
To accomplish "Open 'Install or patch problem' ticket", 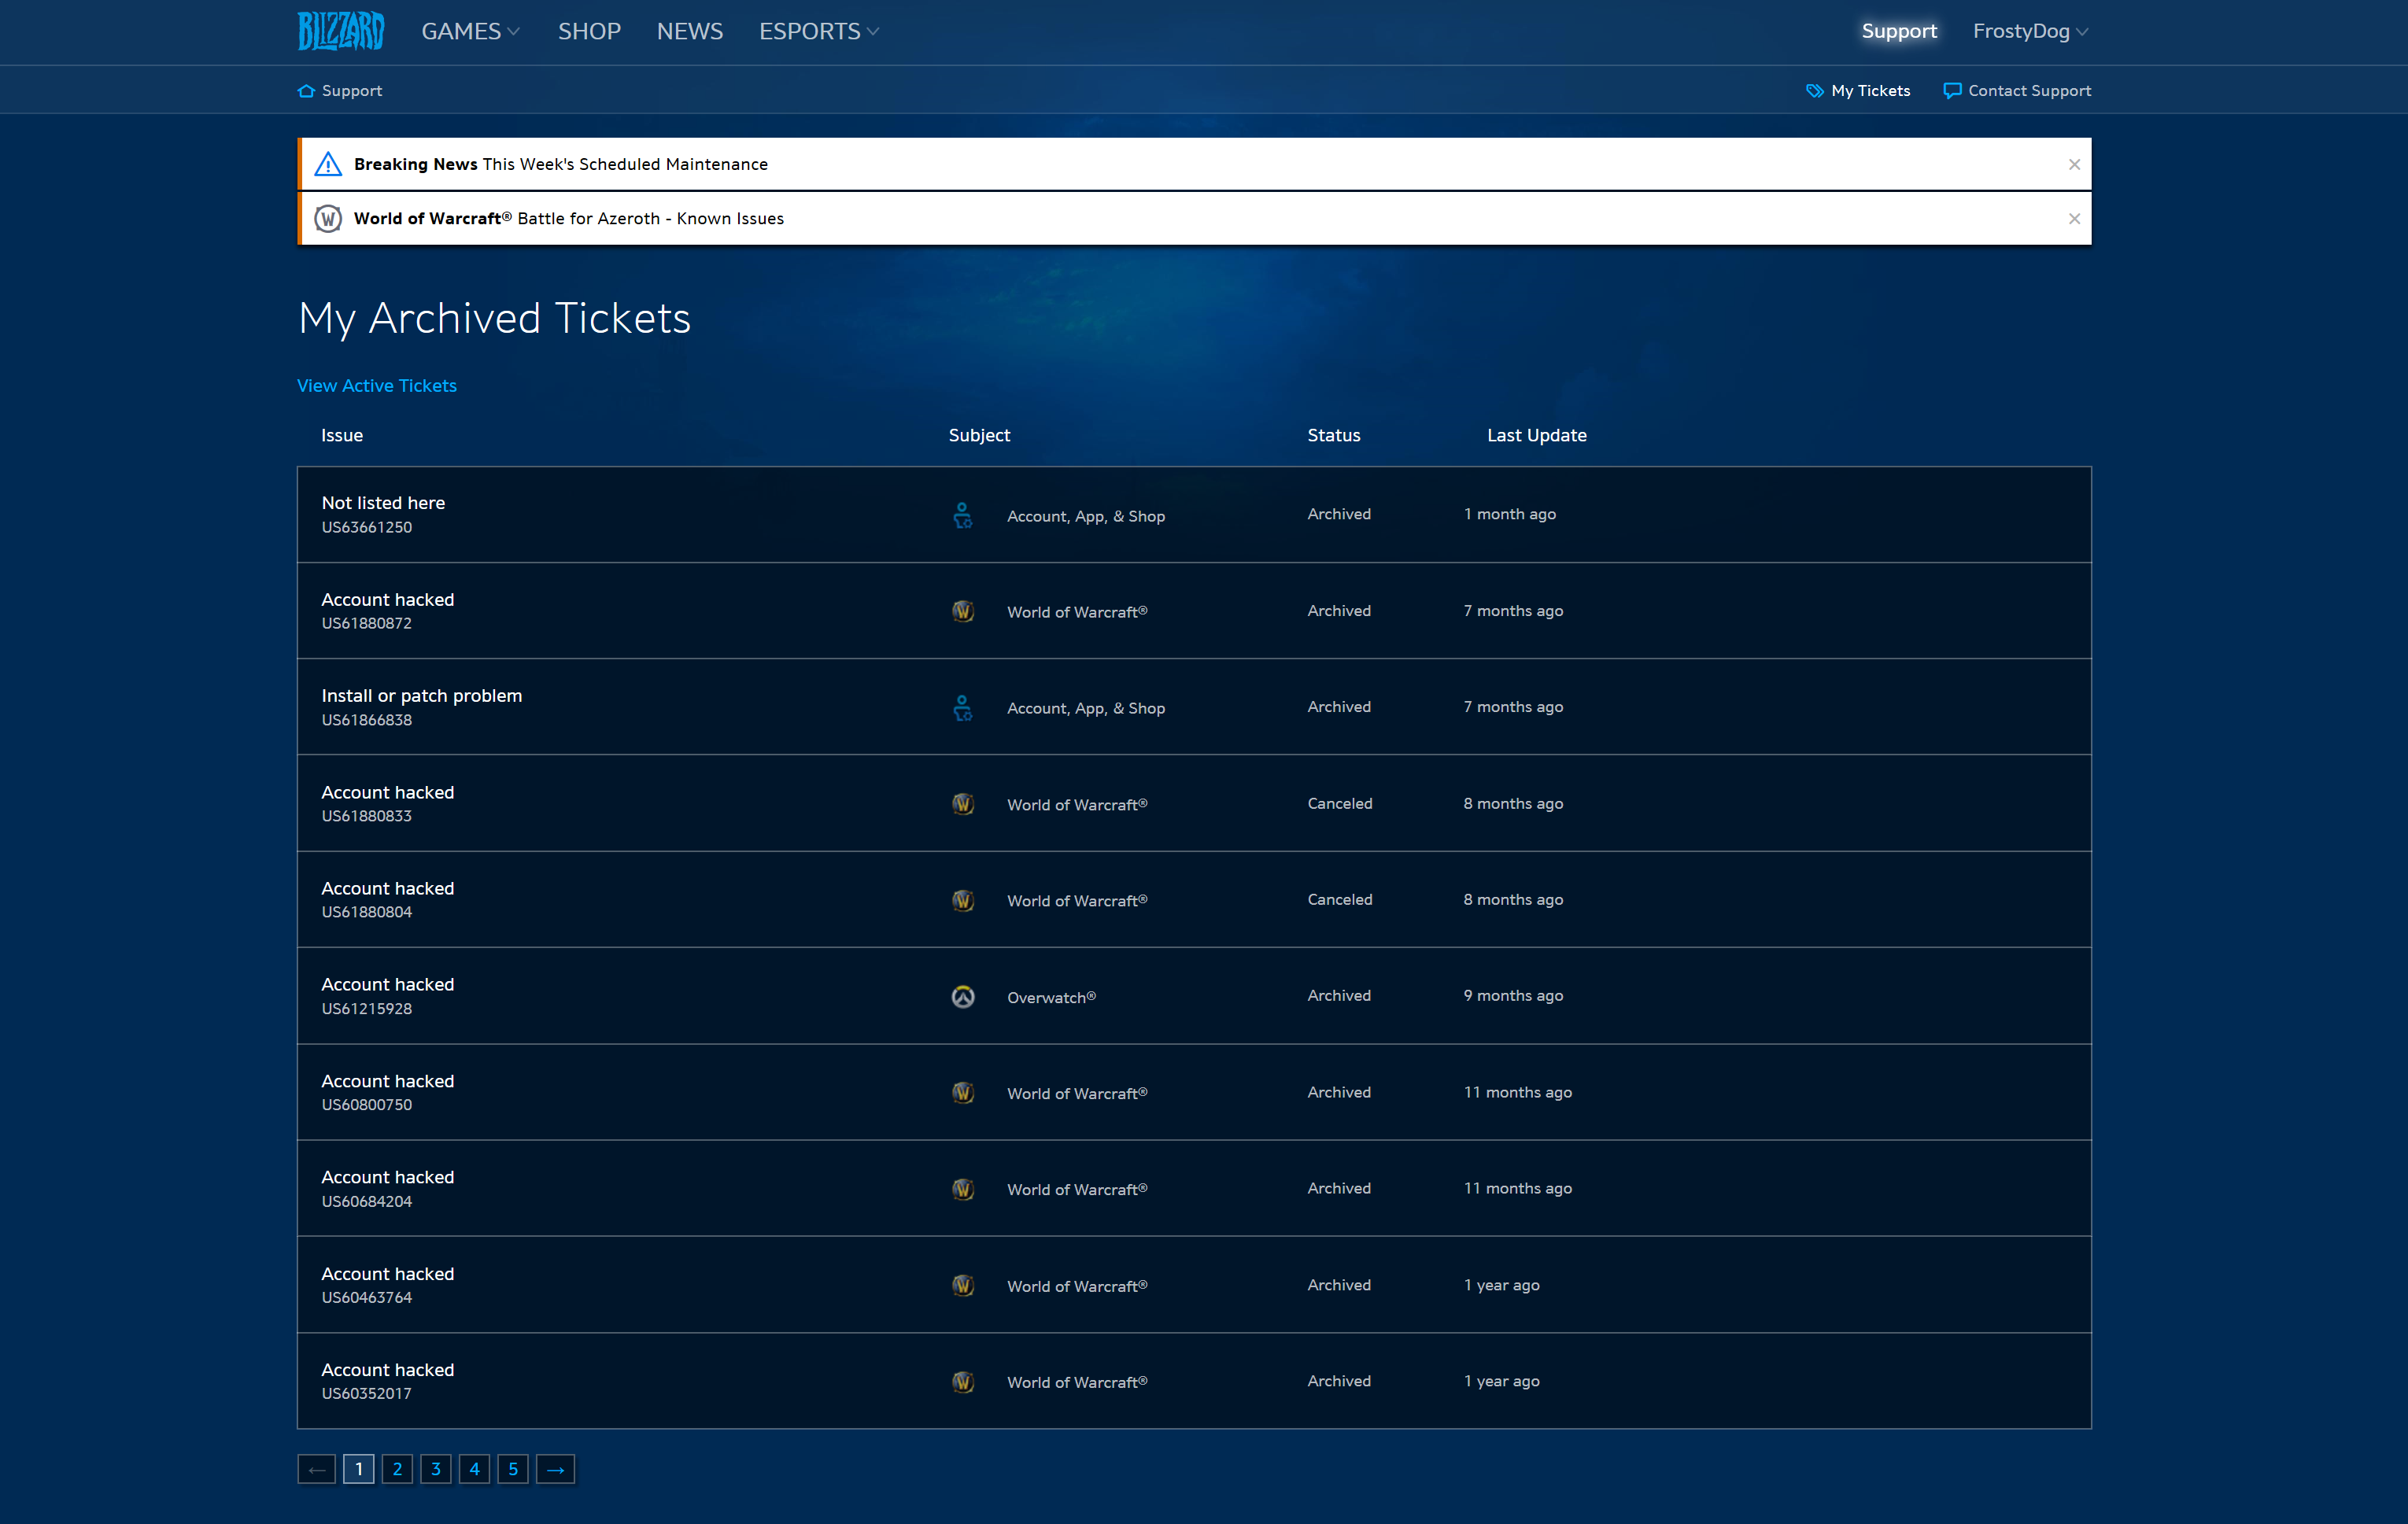I will click(x=1194, y=707).
